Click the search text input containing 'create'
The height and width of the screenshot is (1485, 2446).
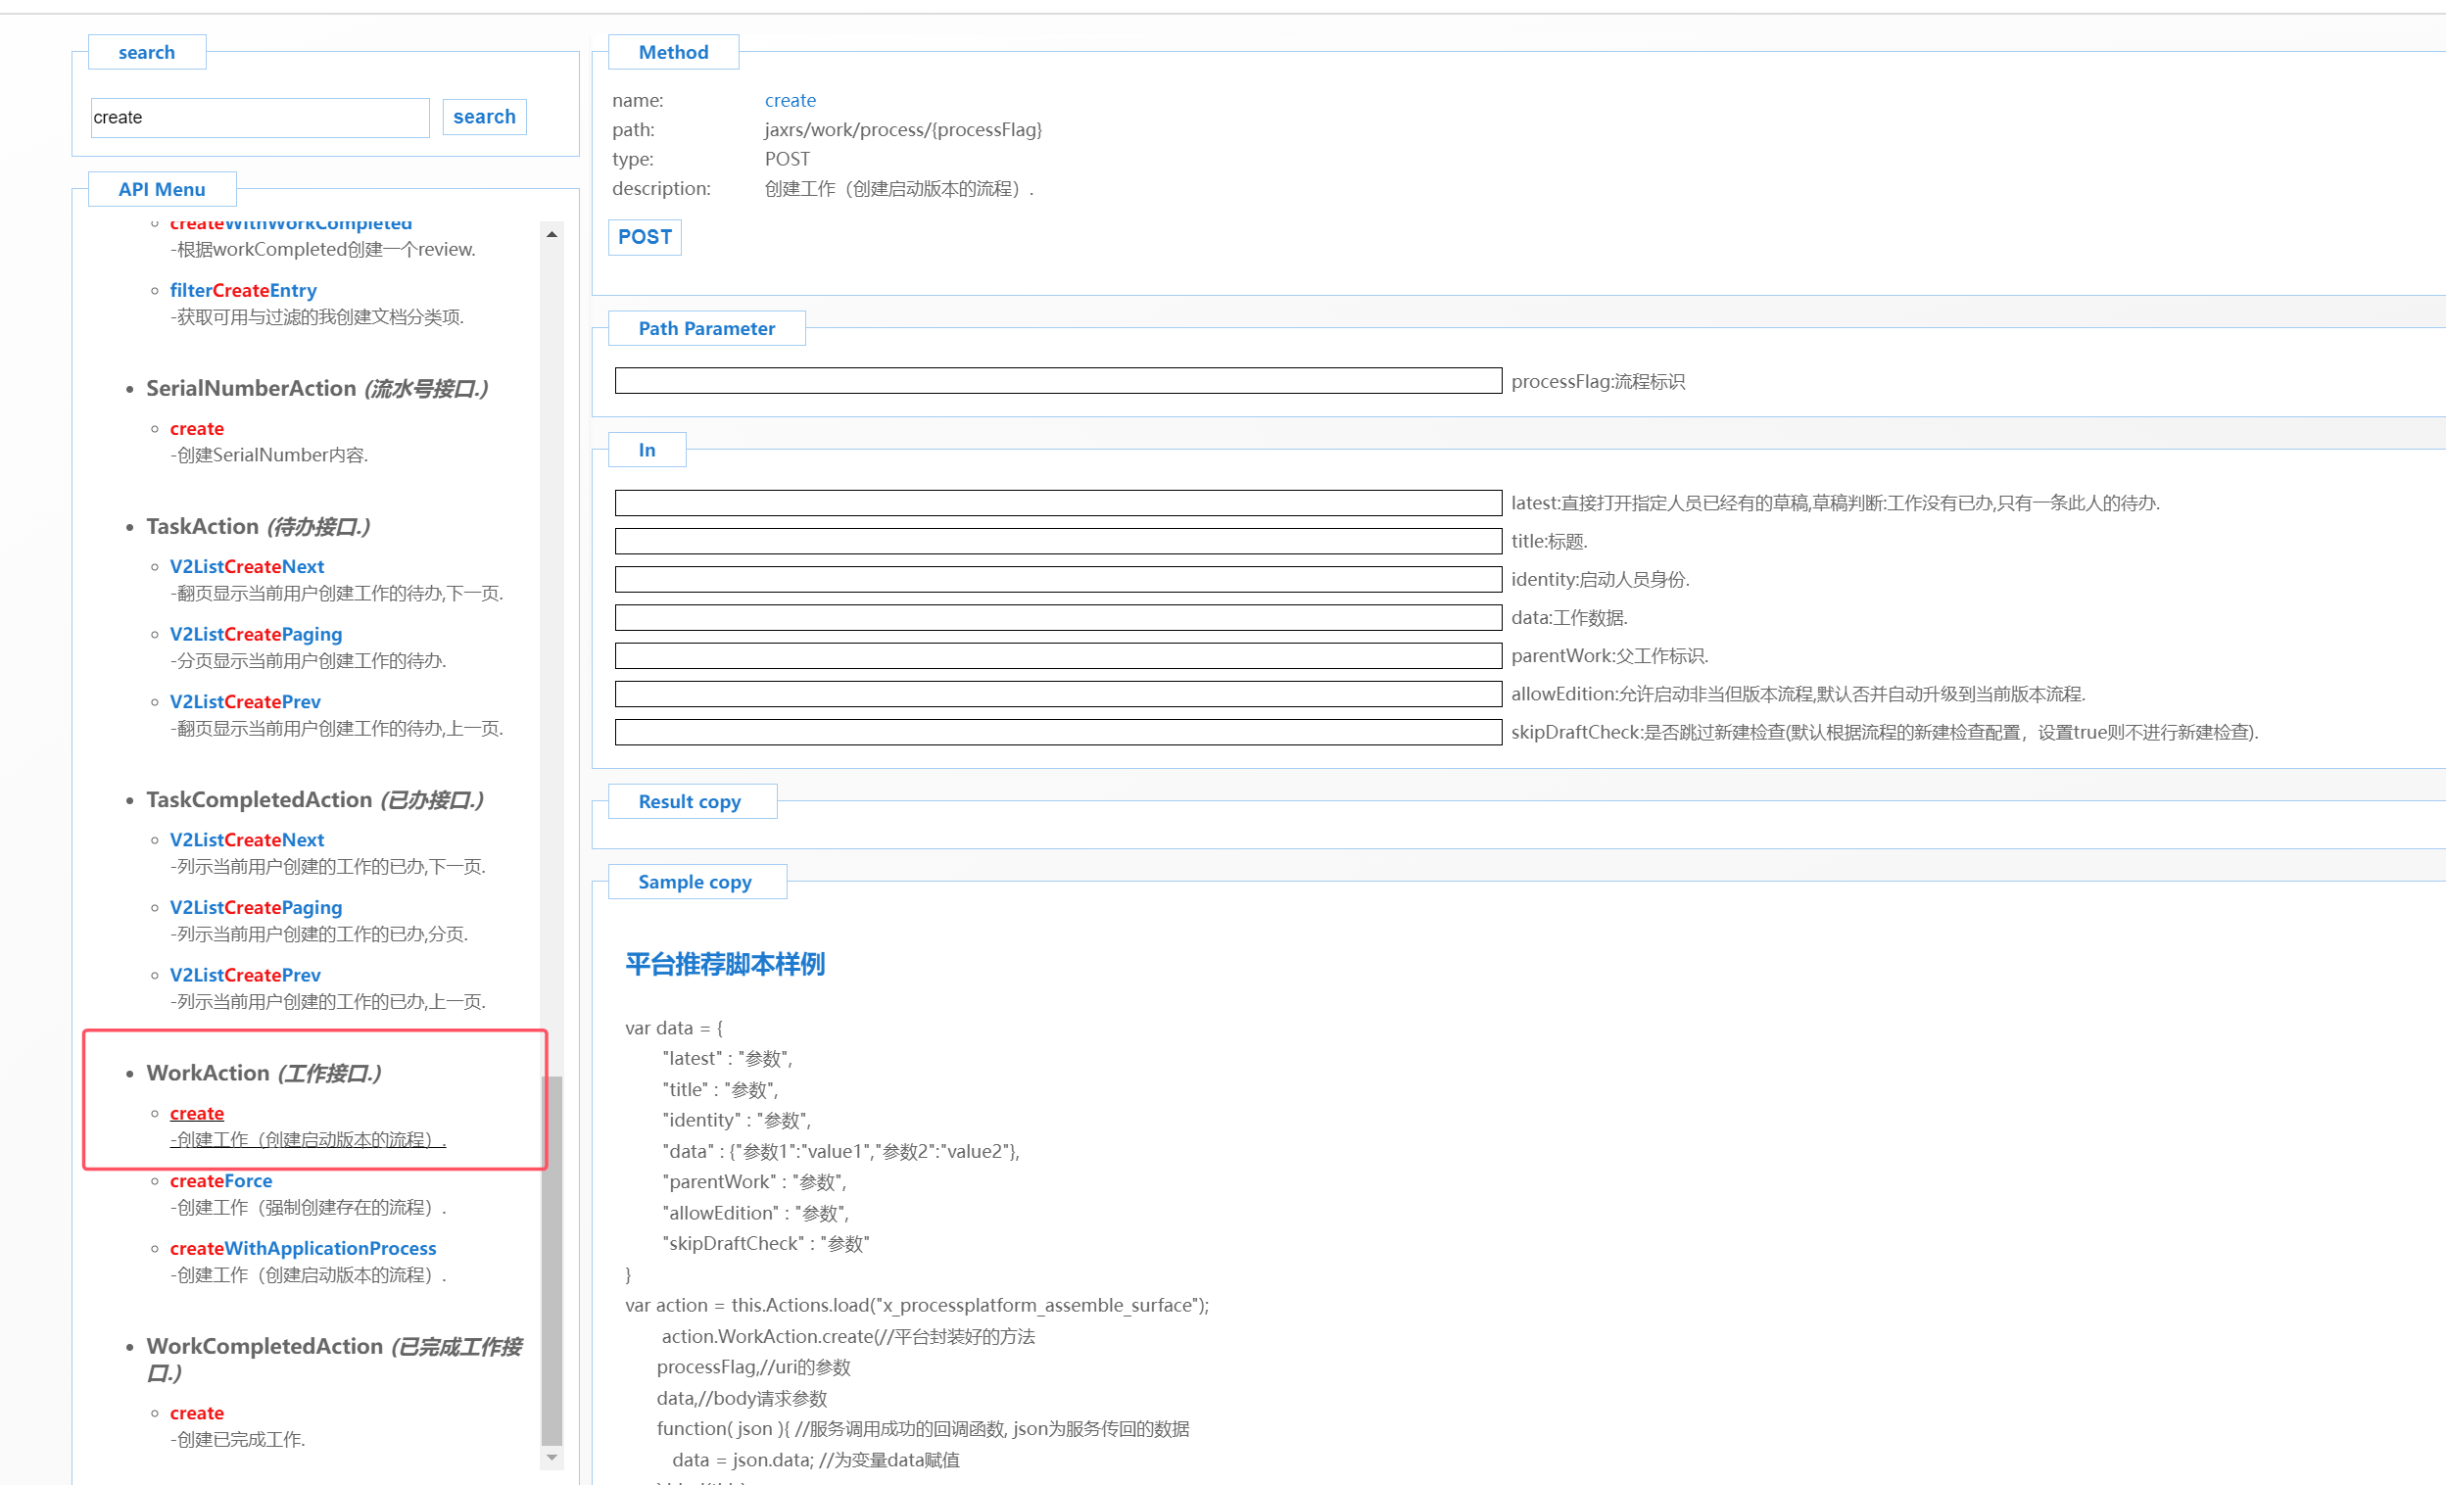tap(259, 118)
